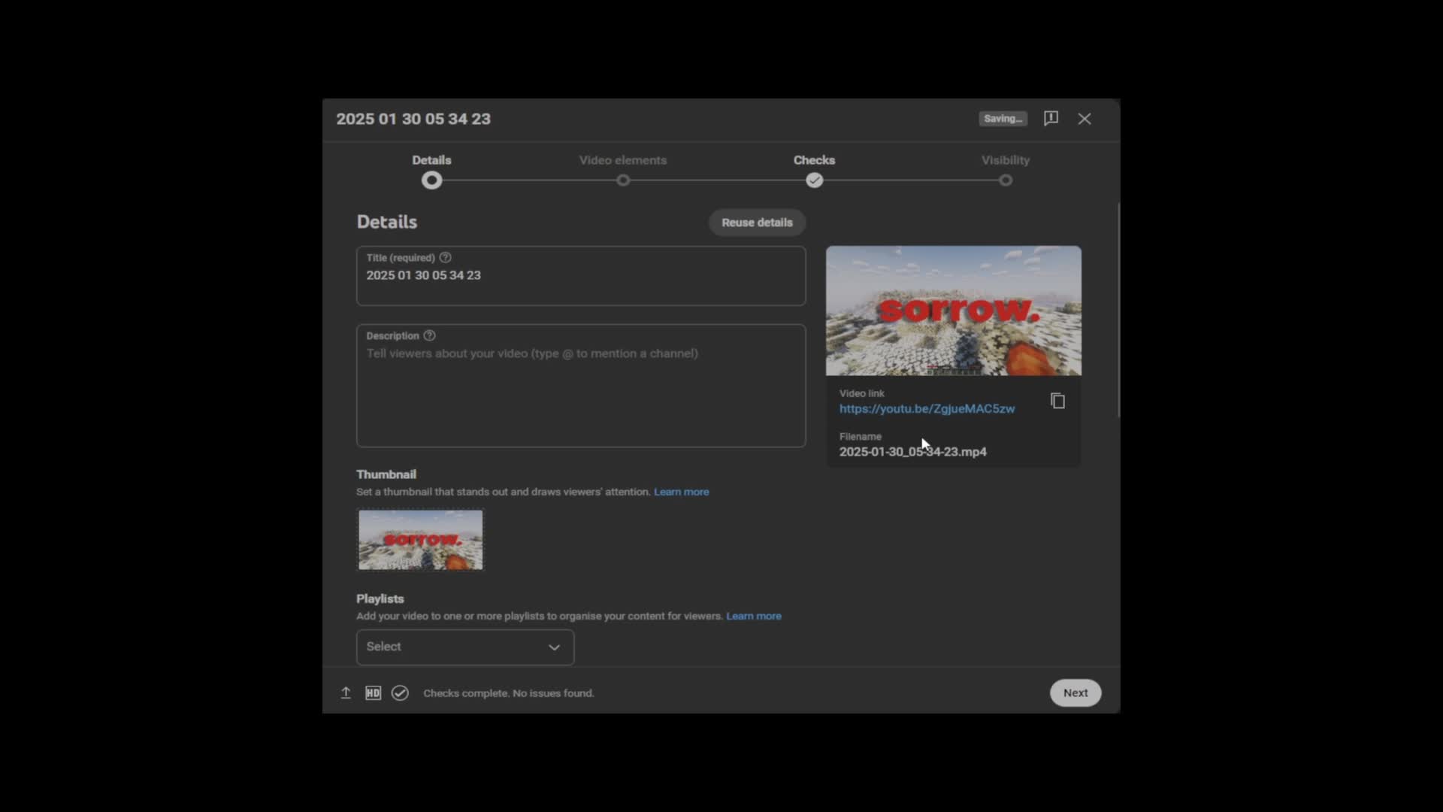Open the Playlists Select dropdown

coord(464,647)
